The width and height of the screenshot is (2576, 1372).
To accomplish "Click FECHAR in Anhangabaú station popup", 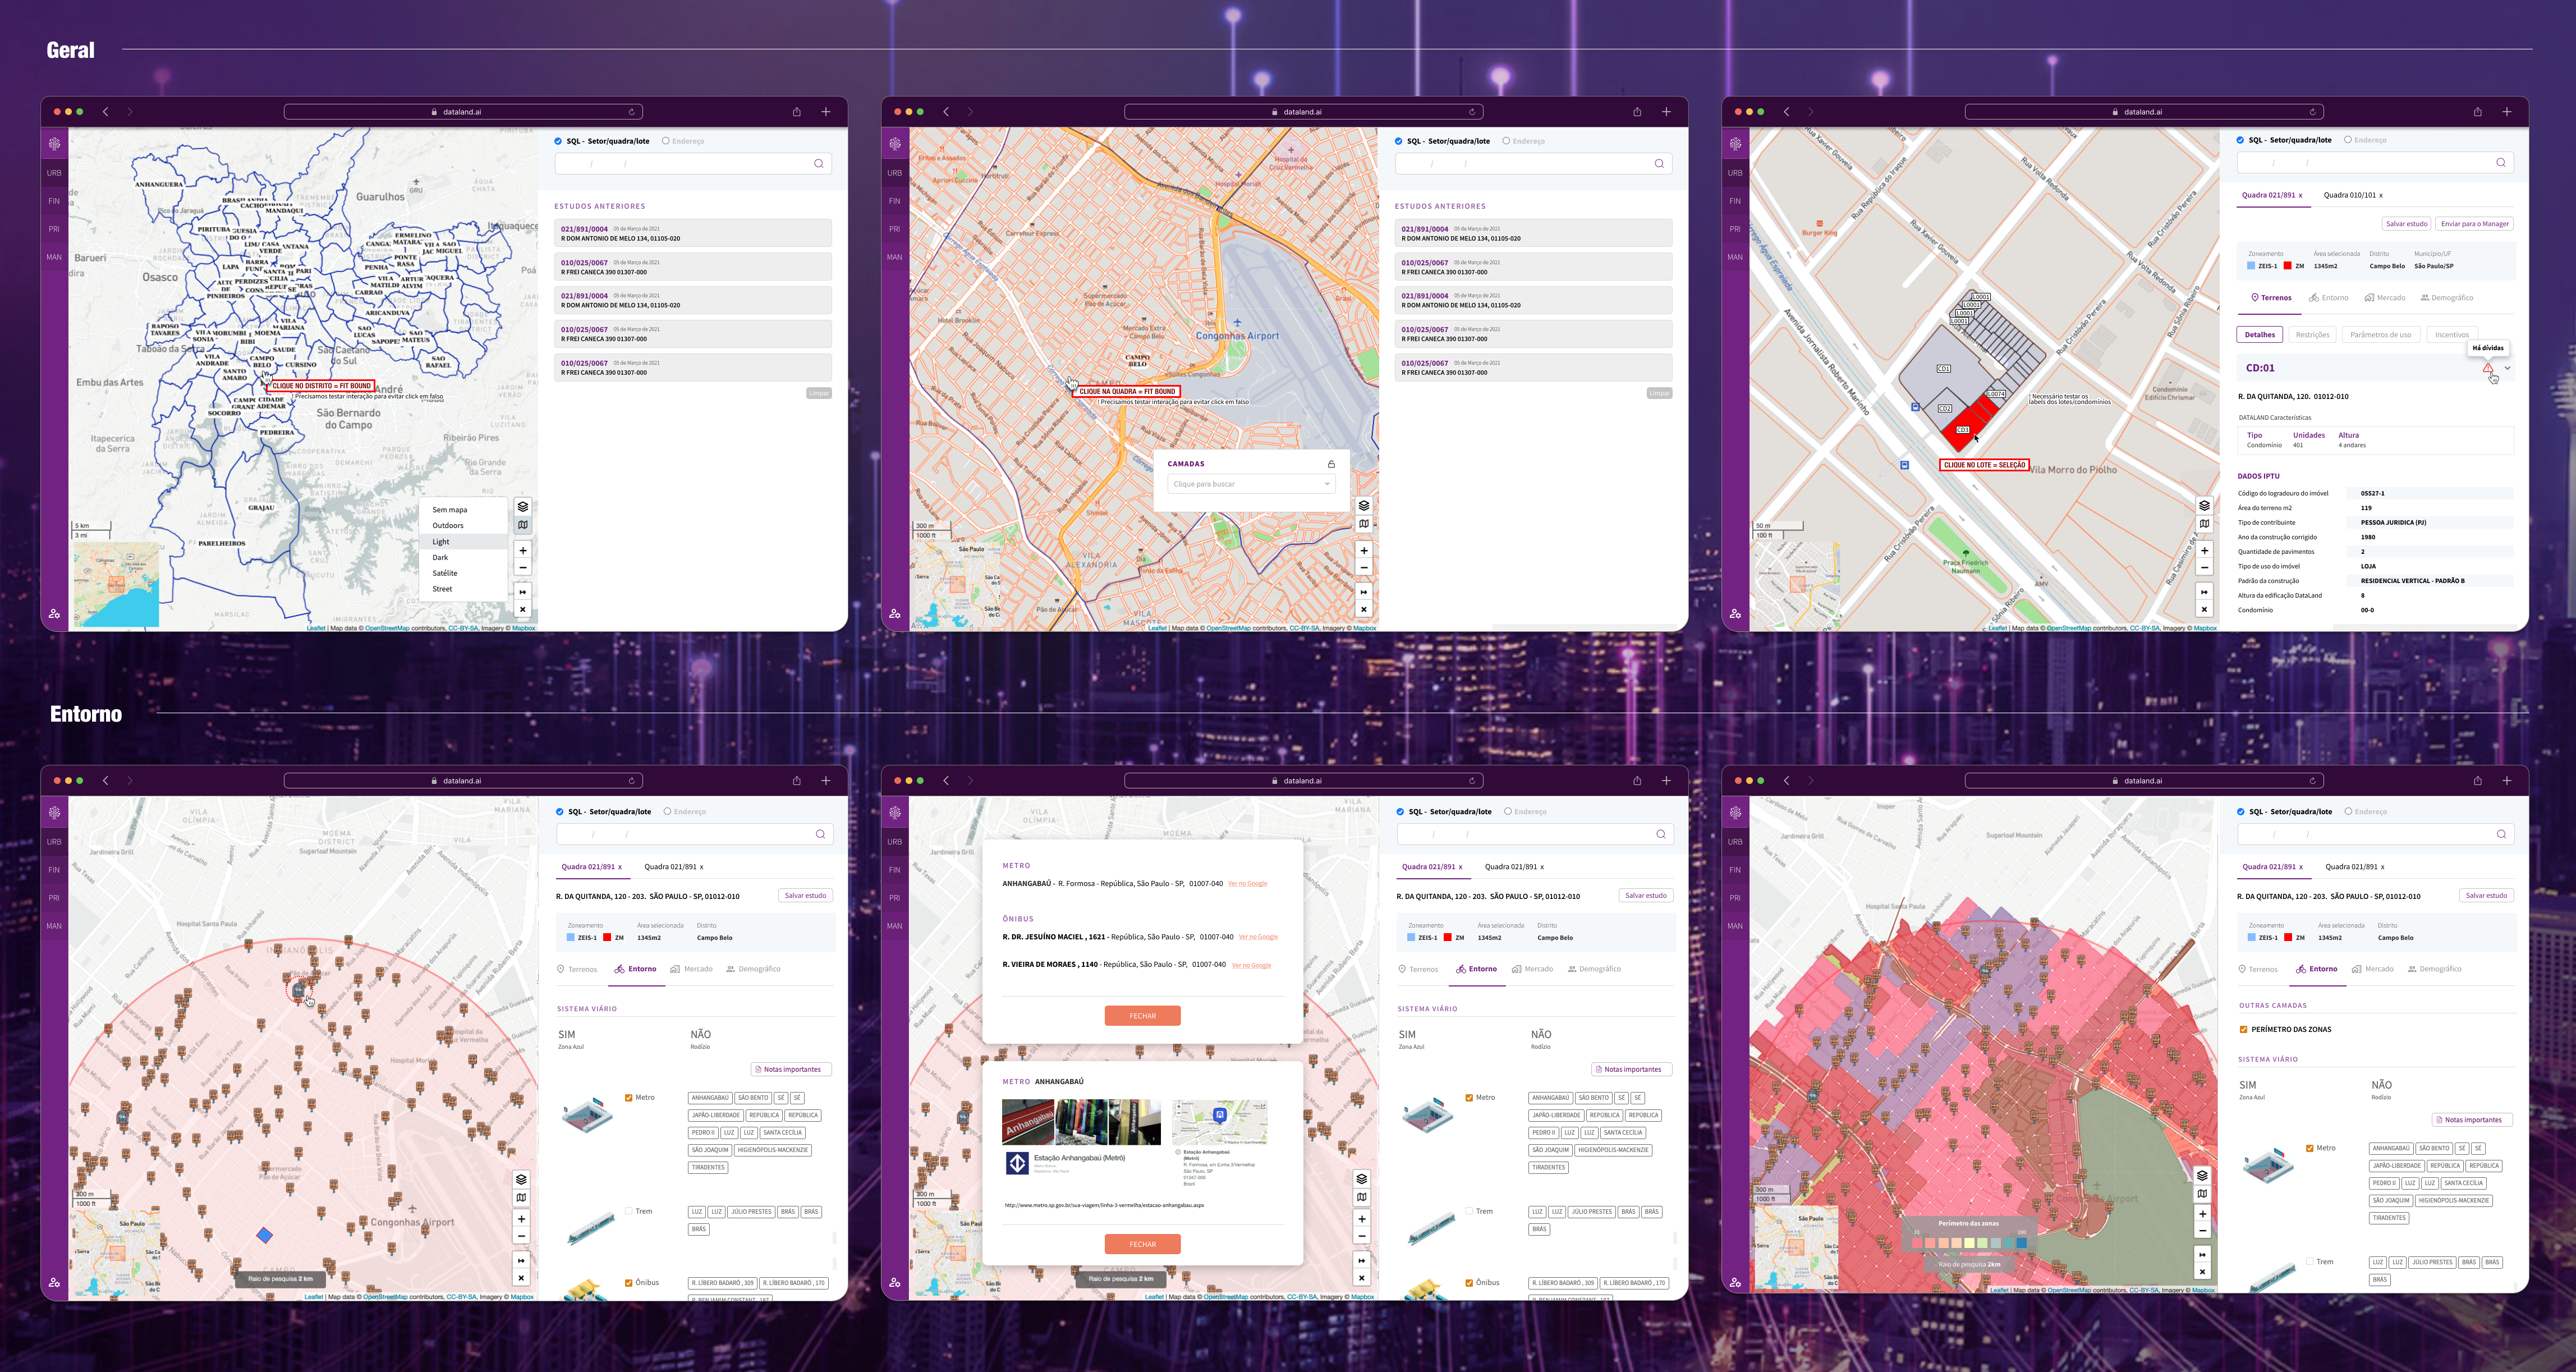I will point(1142,1244).
